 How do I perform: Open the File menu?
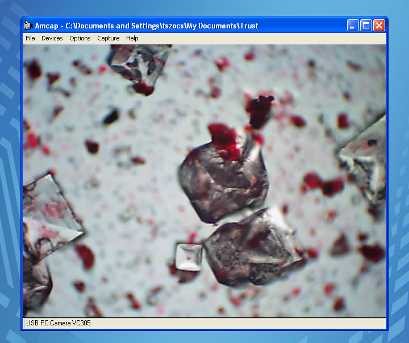30,38
